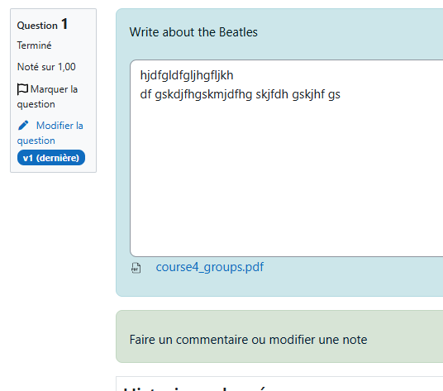Click the PDF file icon next to course4_groups.pdf
This screenshot has width=443, height=391.
point(136,268)
